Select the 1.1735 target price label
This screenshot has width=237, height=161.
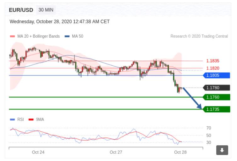(217, 109)
